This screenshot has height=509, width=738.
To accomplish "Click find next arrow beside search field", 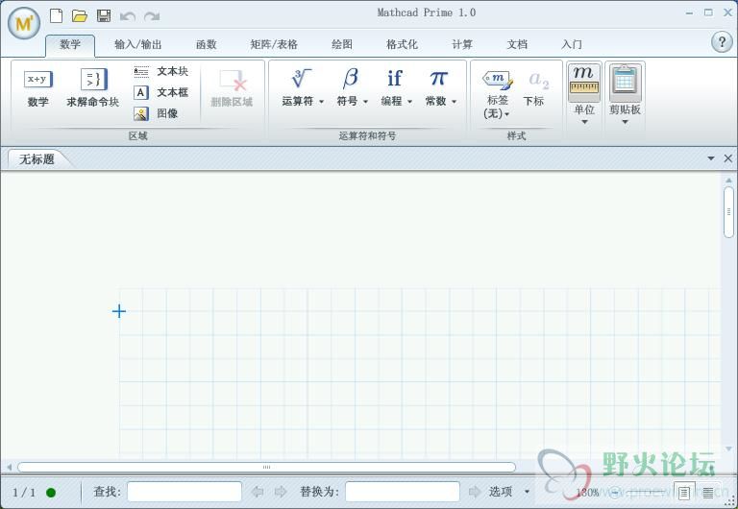I will coord(281,492).
